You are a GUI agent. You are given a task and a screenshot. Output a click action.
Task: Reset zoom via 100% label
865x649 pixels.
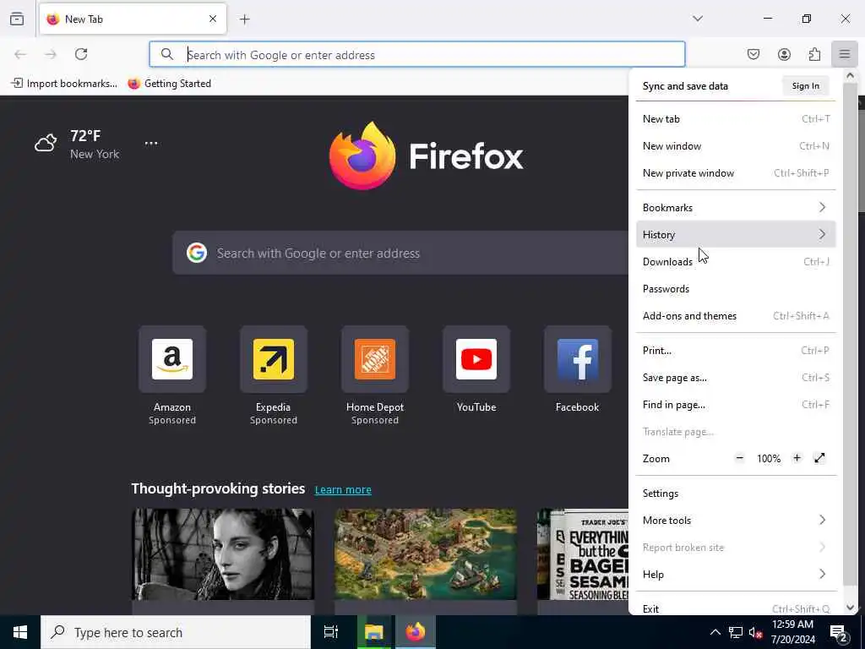point(769,459)
